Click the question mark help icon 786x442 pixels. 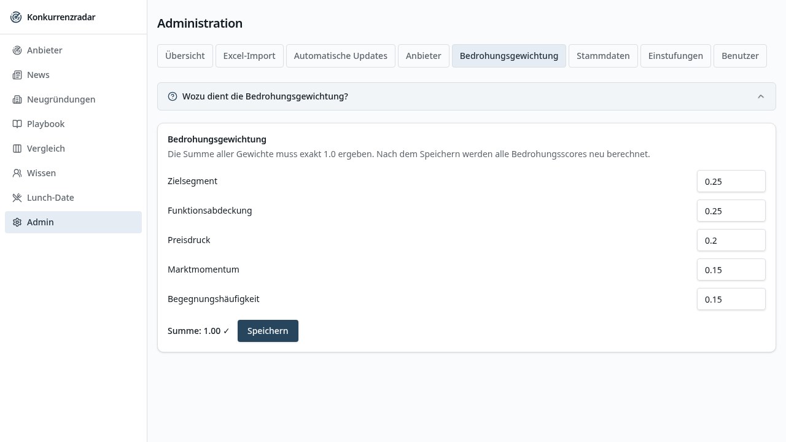(173, 96)
